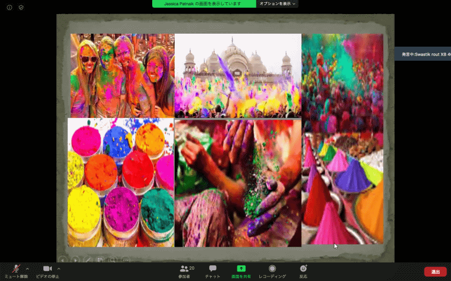Expand video options arrow beside camera

[x=59, y=269]
